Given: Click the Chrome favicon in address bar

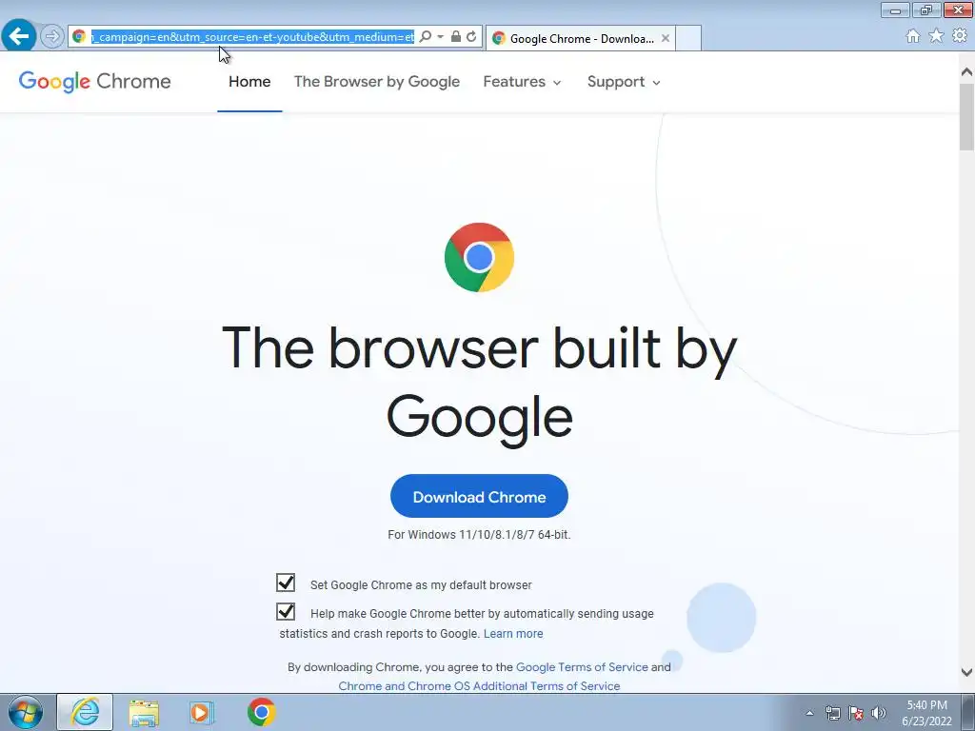Looking at the screenshot, I should [x=79, y=37].
